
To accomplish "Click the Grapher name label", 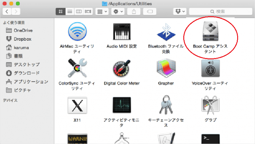I will click(166, 83).
